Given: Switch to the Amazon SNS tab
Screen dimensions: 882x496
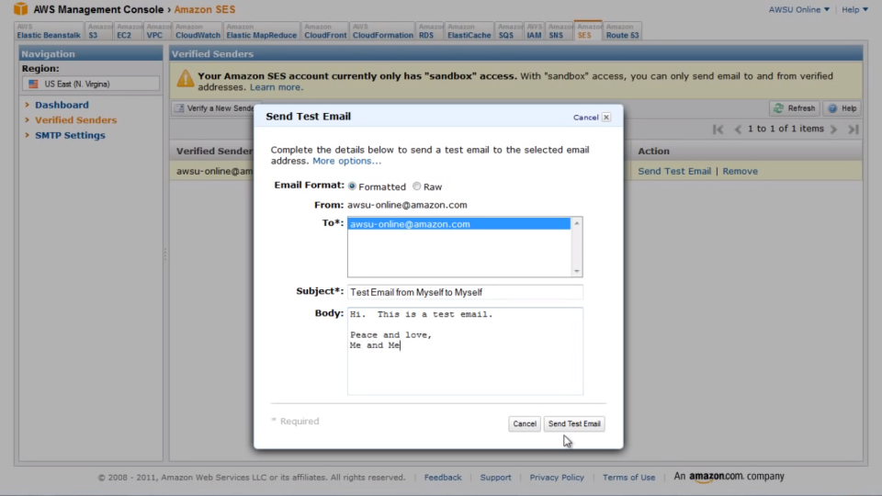Looking at the screenshot, I should coord(560,31).
